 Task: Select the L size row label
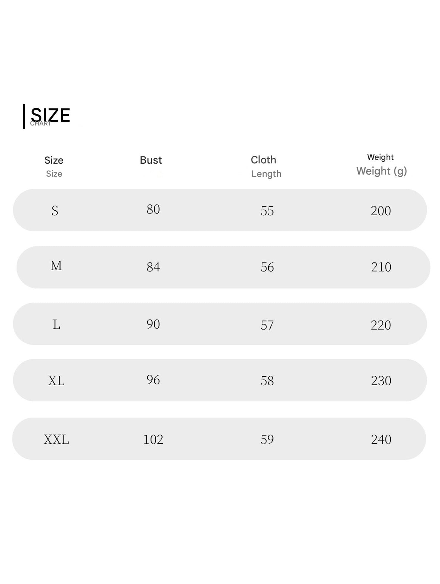click(x=56, y=325)
